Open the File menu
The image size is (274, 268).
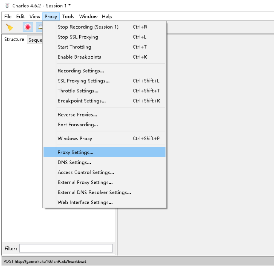coord(8,16)
